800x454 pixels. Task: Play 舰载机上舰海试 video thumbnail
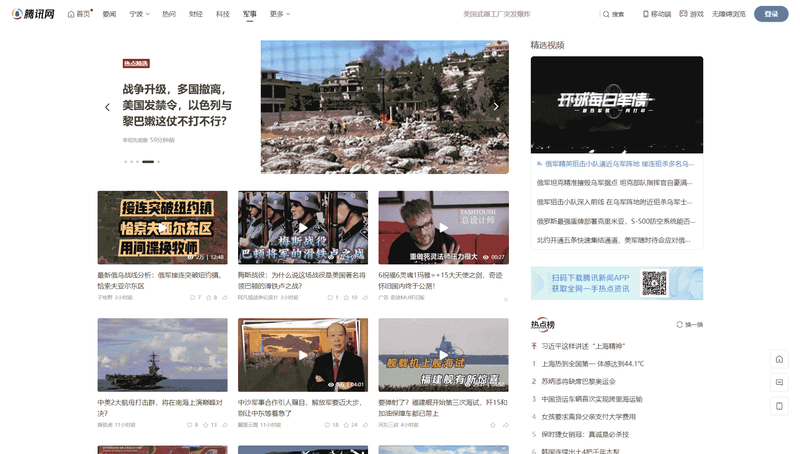pos(444,355)
